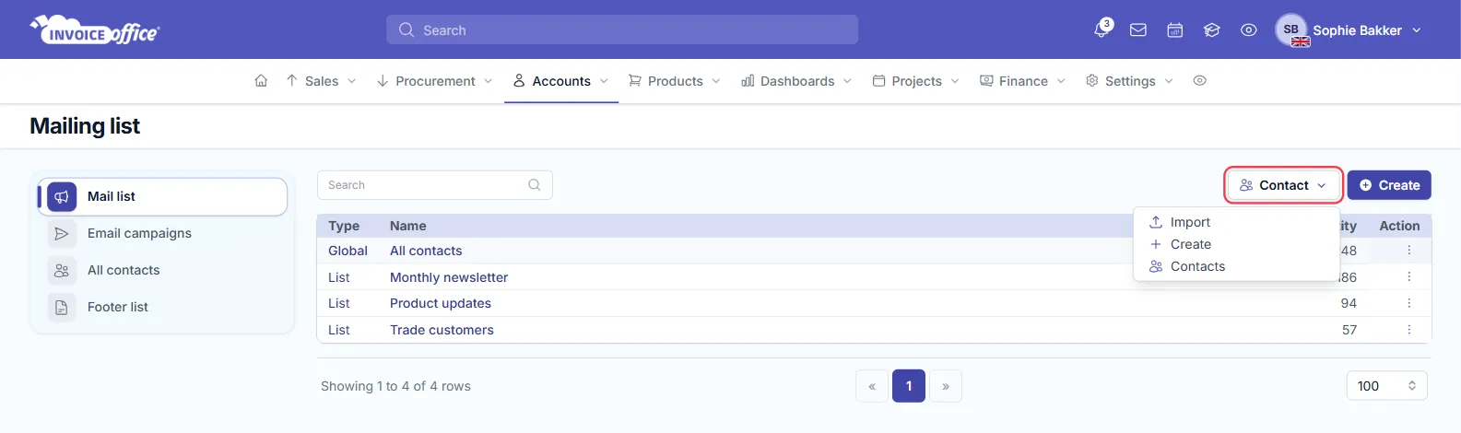1461x433 pixels.
Task: Toggle the eye icon in top header
Action: tap(1249, 30)
